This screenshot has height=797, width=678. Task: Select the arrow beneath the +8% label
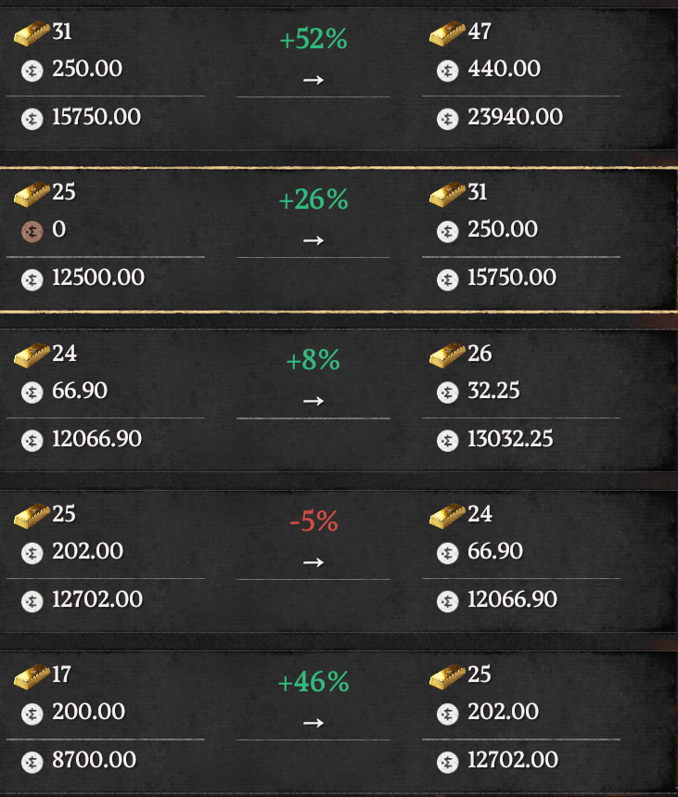point(313,401)
